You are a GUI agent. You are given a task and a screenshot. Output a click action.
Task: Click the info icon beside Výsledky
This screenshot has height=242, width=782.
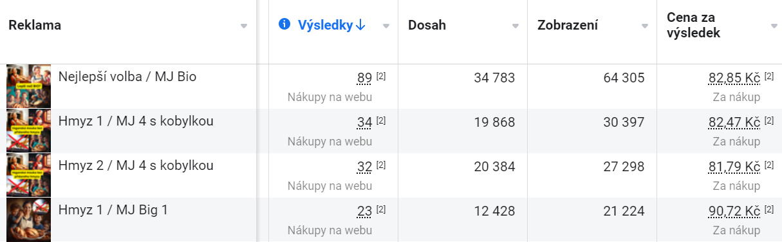pos(284,24)
